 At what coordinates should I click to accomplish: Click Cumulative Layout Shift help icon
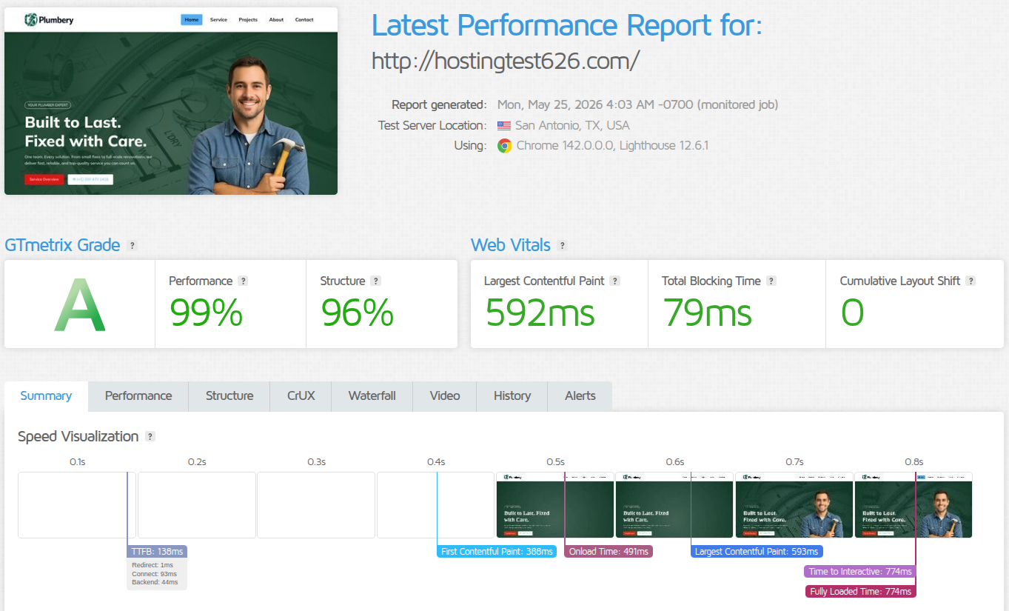[x=971, y=281]
